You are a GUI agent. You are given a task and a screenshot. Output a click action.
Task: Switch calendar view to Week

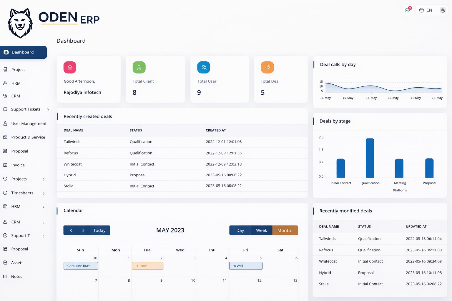[261, 230]
